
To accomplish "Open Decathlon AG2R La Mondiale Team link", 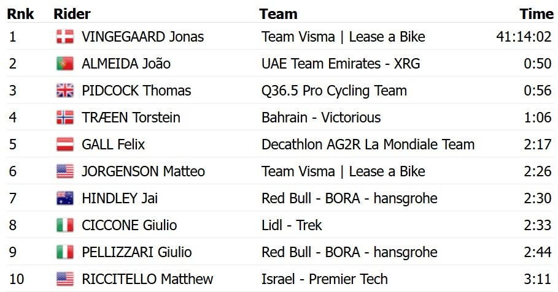I will [368, 144].
